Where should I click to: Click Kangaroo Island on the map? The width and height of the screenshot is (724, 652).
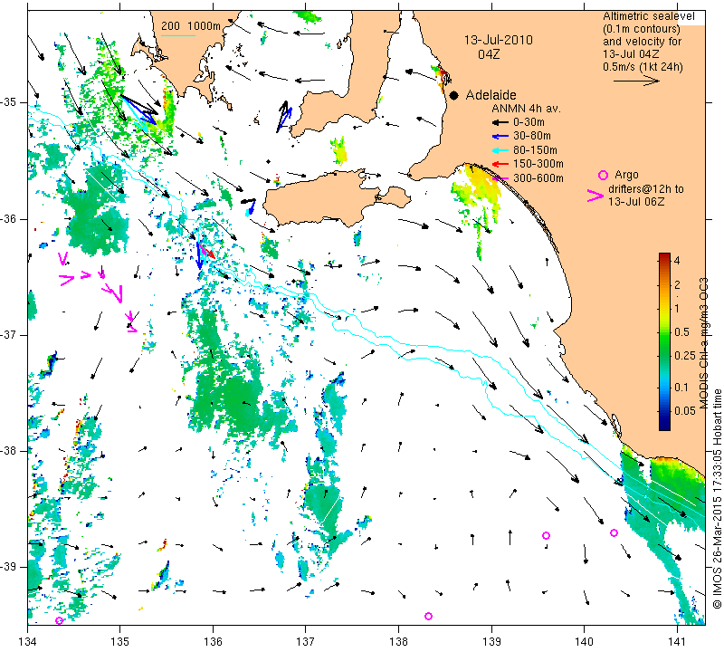[323, 197]
